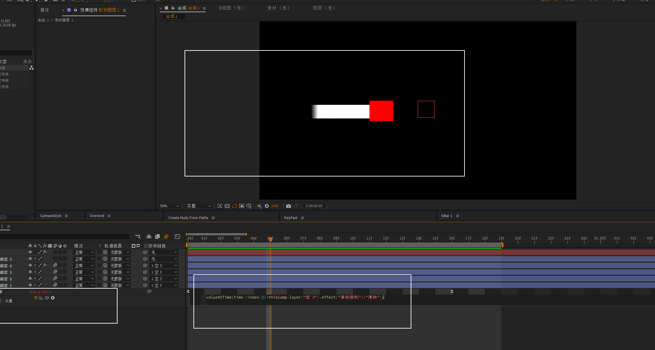This screenshot has width=655, height=350.
Task: Open the Fast Previews menu icon
Action: click(220, 206)
